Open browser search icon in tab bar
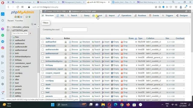This screenshot has width=193, height=108. 173,2
